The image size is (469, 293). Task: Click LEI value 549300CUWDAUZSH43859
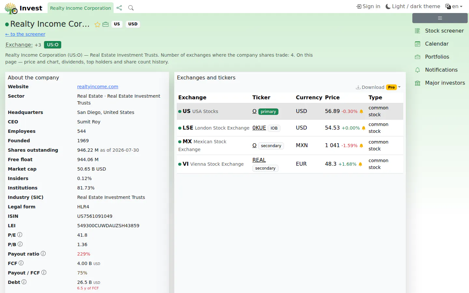point(108,226)
